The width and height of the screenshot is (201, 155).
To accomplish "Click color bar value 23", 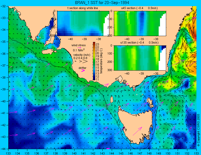I will click(x=98, y=44).
